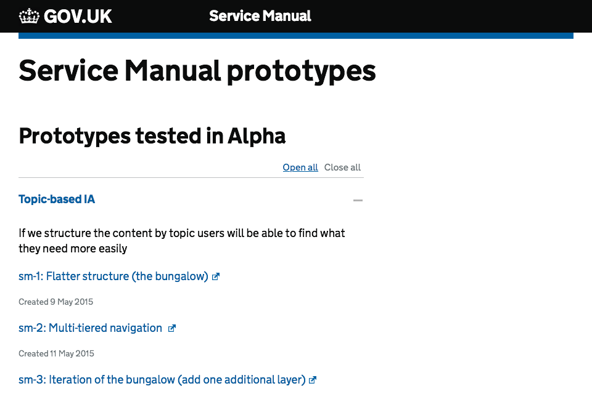The height and width of the screenshot is (394, 592).
Task: Click the Service Manual prototypes page heading
Action: [x=197, y=71]
